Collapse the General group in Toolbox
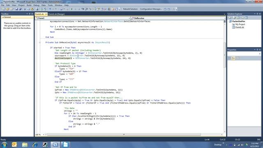 [3, 17]
